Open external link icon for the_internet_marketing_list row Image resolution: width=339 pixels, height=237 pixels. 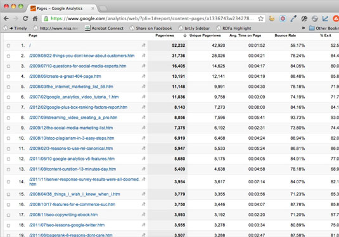coord(143,87)
